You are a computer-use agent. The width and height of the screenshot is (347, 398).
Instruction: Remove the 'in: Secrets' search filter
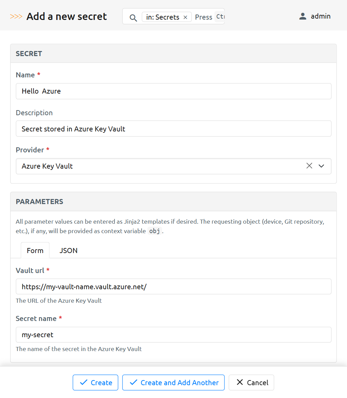click(185, 17)
